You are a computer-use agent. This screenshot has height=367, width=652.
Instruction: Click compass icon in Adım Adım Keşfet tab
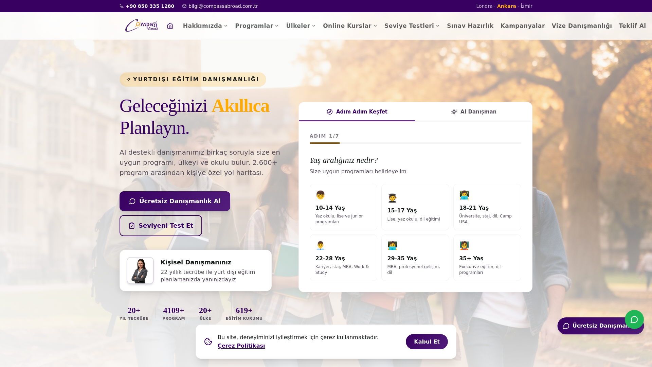click(330, 112)
